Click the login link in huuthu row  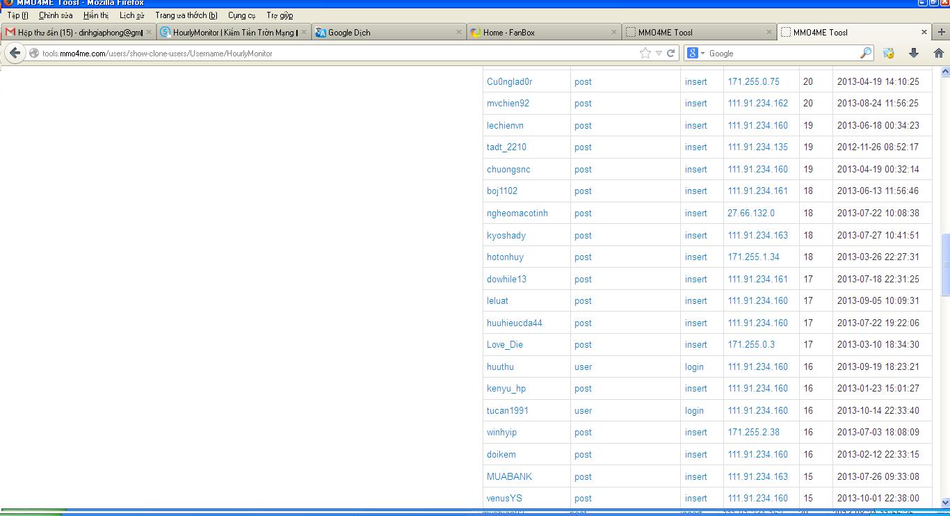pyautogui.click(x=694, y=366)
